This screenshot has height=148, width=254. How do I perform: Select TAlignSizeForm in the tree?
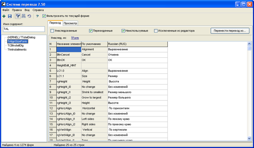tap(17, 42)
